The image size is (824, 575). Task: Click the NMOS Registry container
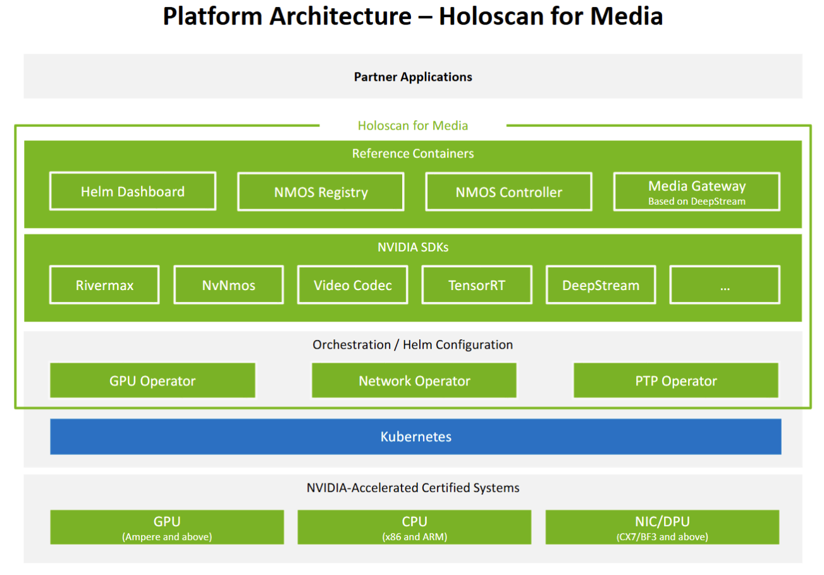(321, 192)
